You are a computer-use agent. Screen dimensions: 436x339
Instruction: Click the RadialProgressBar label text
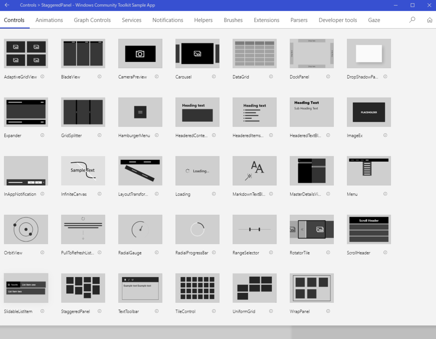192,253
